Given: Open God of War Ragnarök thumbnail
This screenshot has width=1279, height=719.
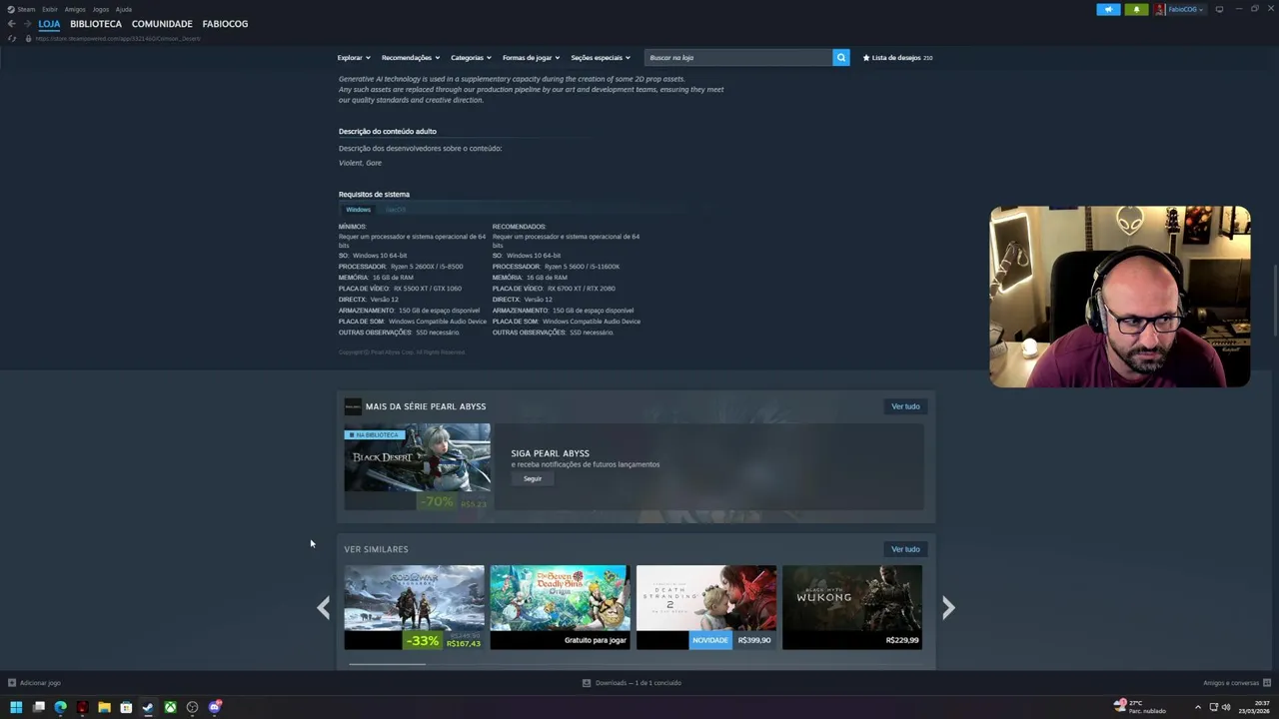Looking at the screenshot, I should coord(414,598).
